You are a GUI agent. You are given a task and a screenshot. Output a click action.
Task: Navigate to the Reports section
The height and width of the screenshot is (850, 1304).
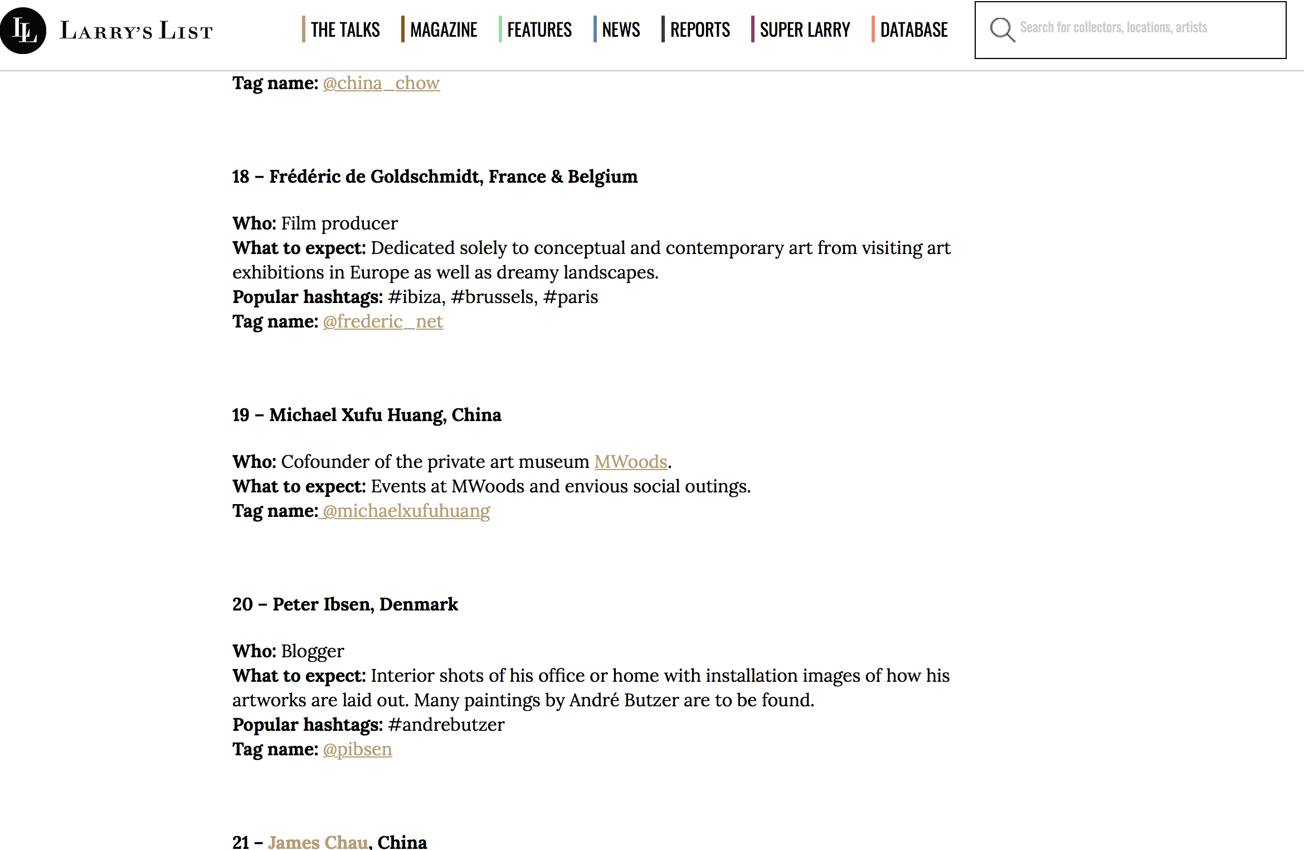point(700,30)
